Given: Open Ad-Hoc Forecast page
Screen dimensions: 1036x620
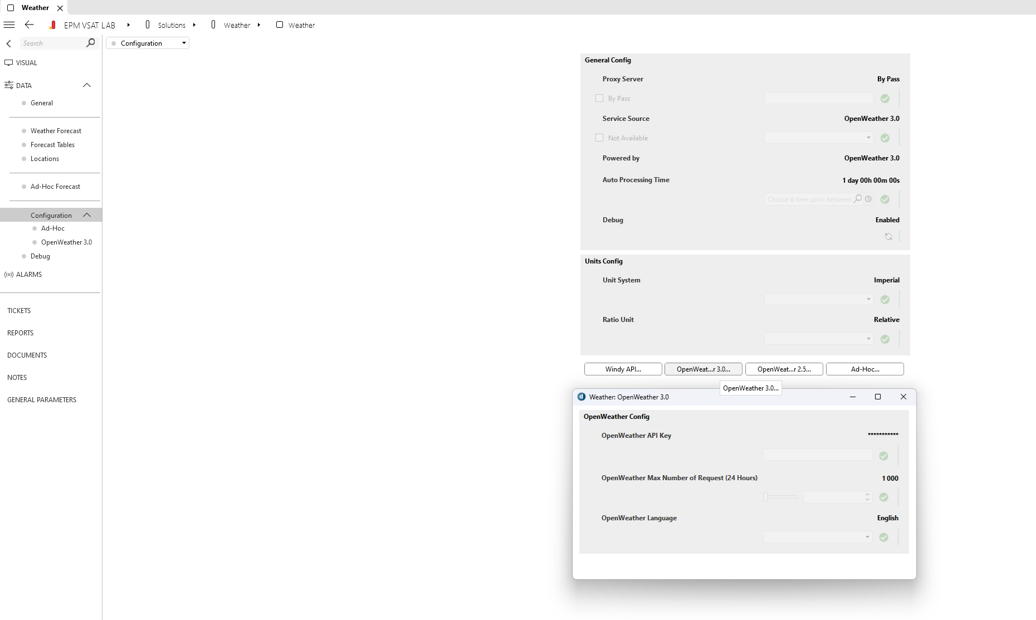Looking at the screenshot, I should (55, 187).
